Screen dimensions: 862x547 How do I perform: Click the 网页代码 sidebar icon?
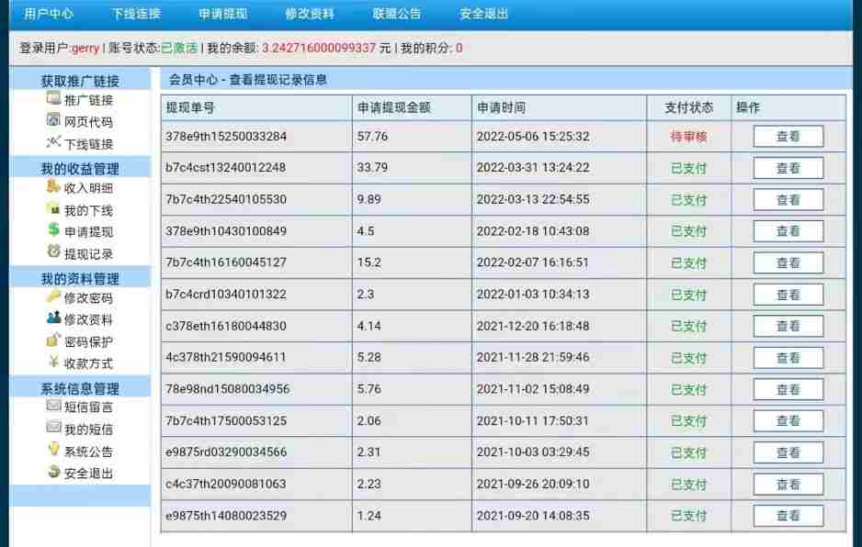click(x=53, y=120)
